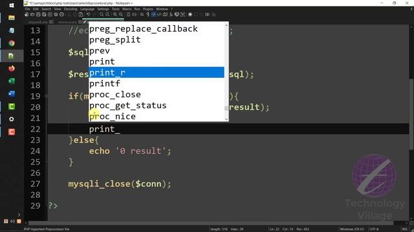Click the UTF-8 encoding status field

coord(374,229)
